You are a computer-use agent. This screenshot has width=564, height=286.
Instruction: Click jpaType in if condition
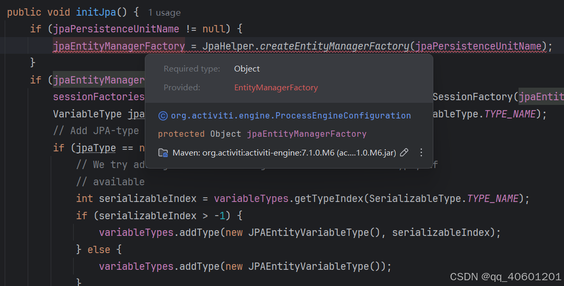point(96,148)
